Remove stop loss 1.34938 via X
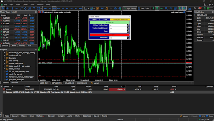Screen dimensions: 214x121 tap(124, 89)
